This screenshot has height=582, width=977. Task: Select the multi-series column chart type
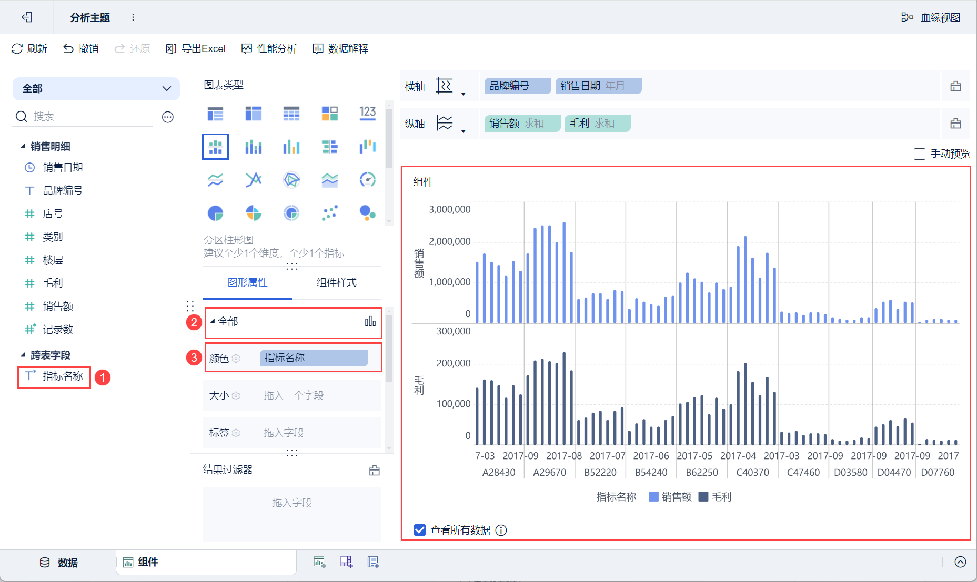pos(291,147)
